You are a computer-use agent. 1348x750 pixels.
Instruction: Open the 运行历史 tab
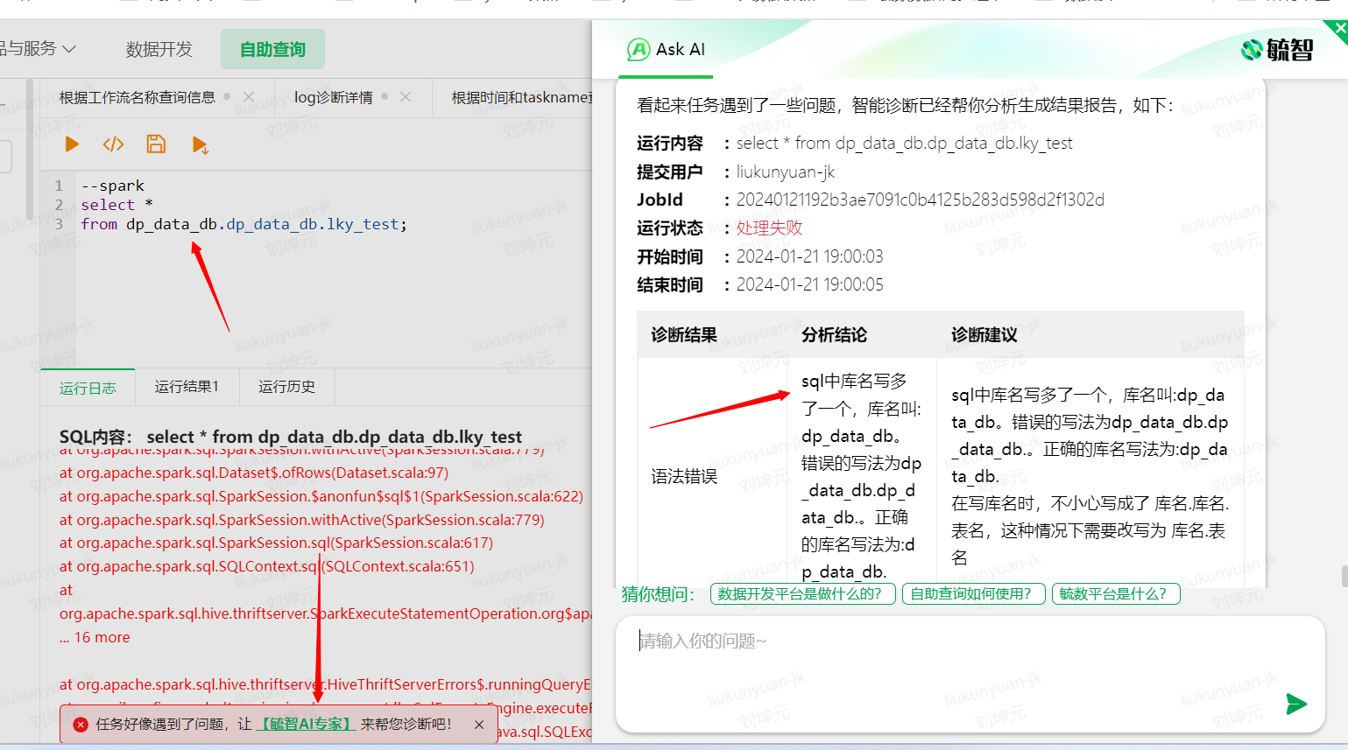tap(286, 387)
